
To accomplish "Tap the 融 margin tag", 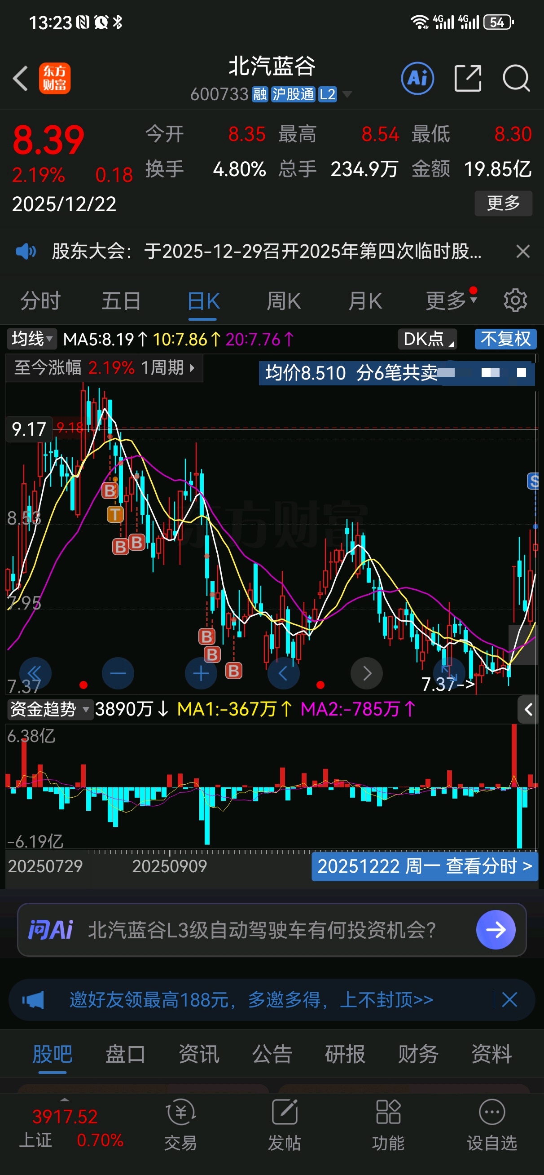I will pyautogui.click(x=260, y=94).
